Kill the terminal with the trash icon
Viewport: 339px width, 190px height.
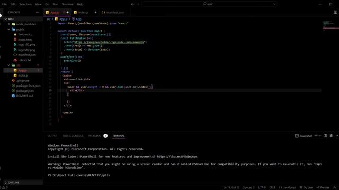coord(331,136)
